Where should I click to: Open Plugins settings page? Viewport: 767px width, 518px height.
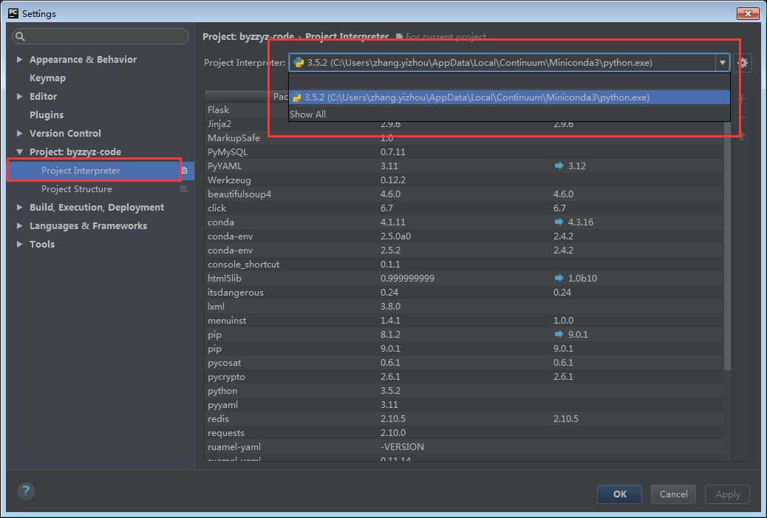click(x=47, y=115)
